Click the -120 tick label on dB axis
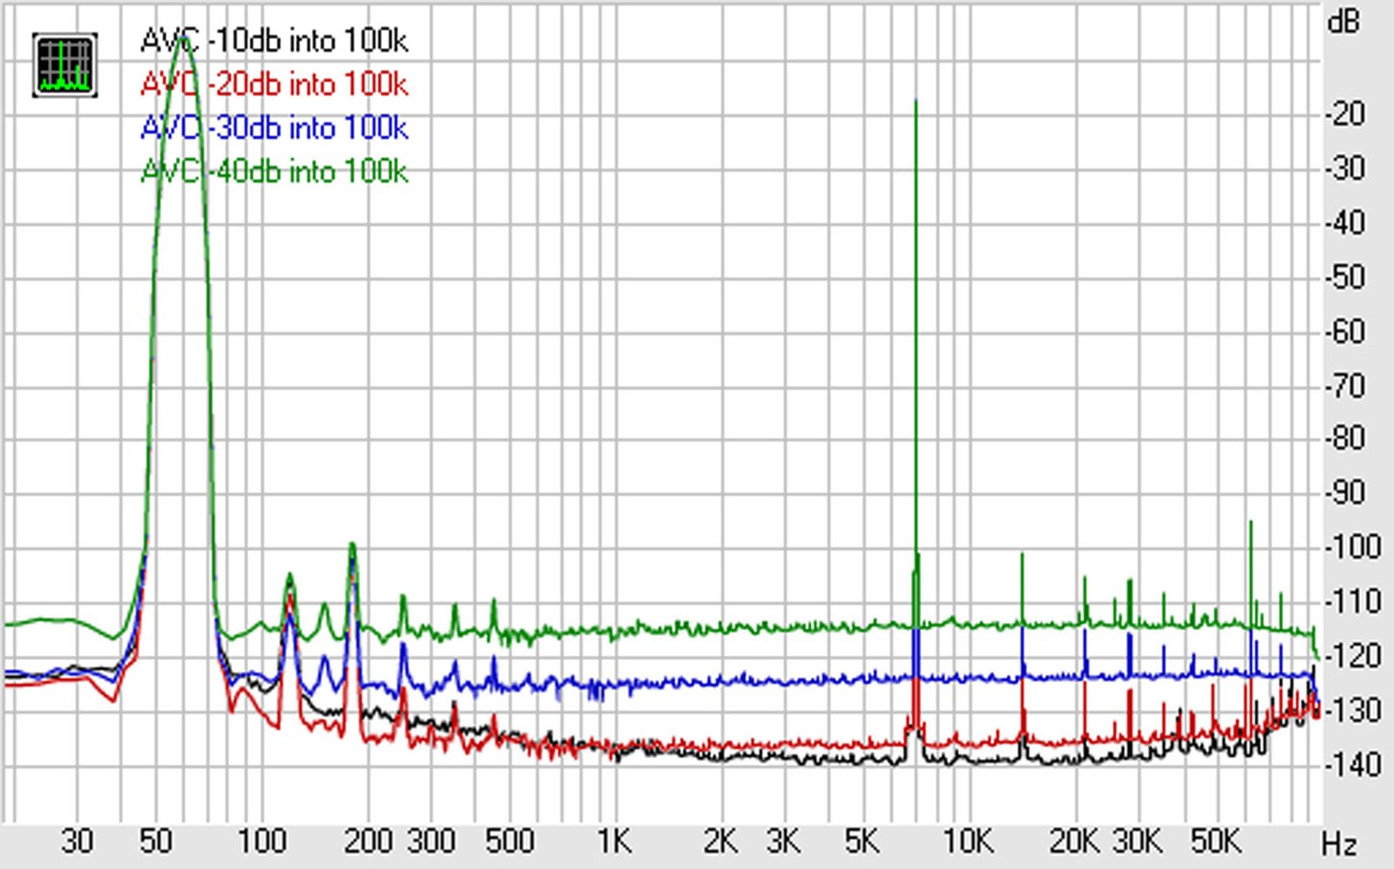Screen dimensions: 1394x869 pos(1351,655)
